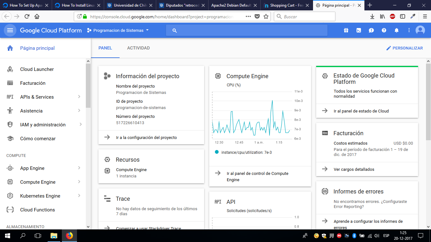Screen dimensions: 431x242
Task: Switch to Universidad de Chile browser tab
Action: 130,5
